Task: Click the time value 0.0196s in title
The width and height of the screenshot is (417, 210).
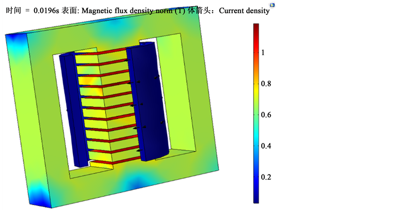Action: 46,11
